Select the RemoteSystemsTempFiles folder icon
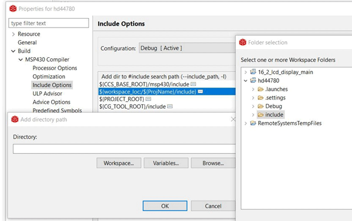 pyautogui.click(x=253, y=123)
